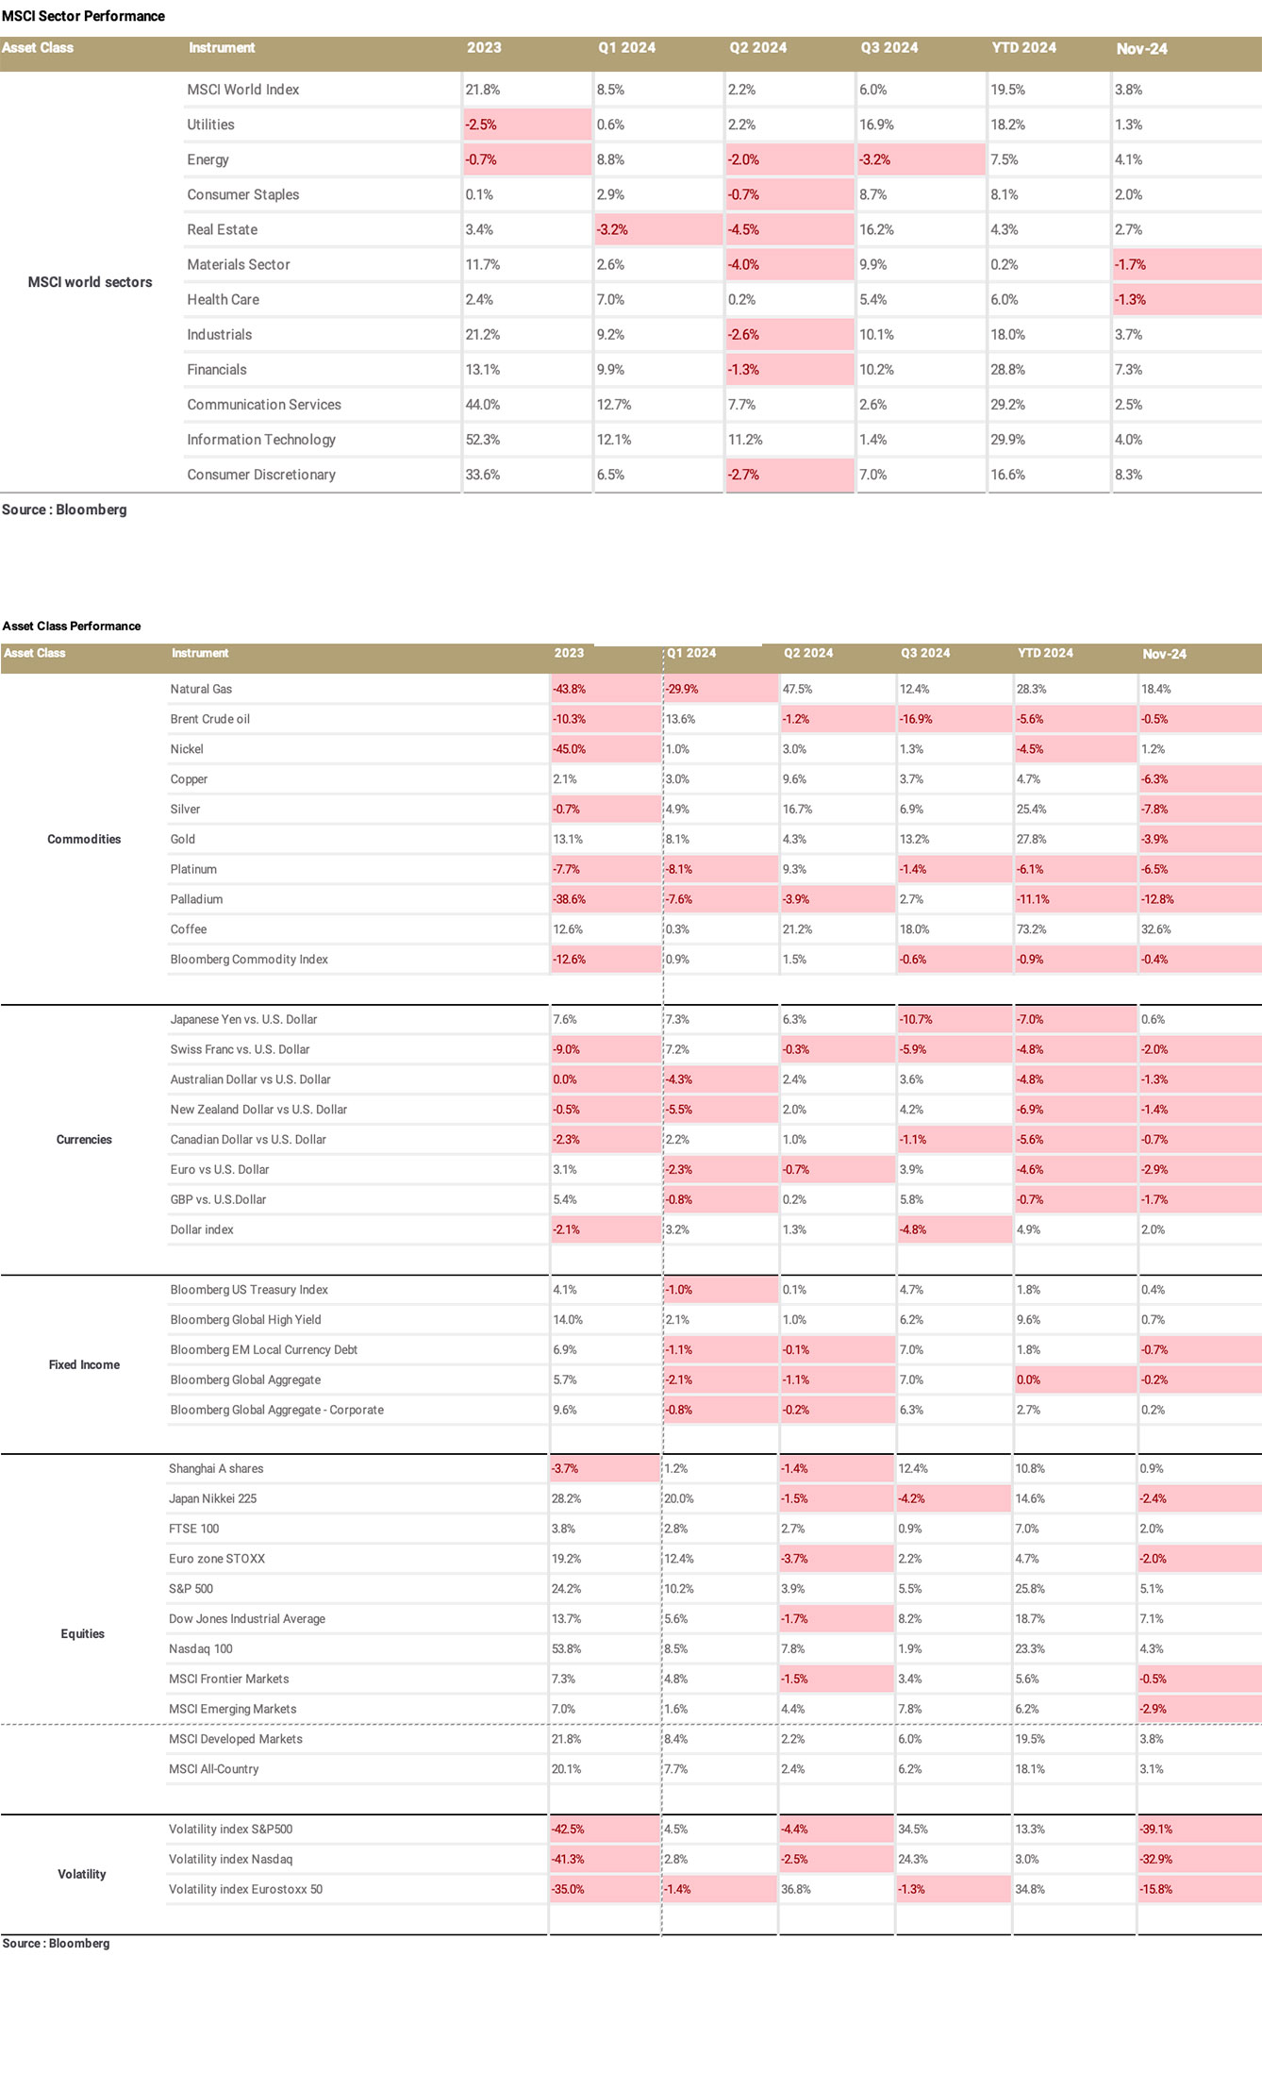Select the MSCI world sectors group label
This screenshot has width=1262, height=2090.
point(90,282)
